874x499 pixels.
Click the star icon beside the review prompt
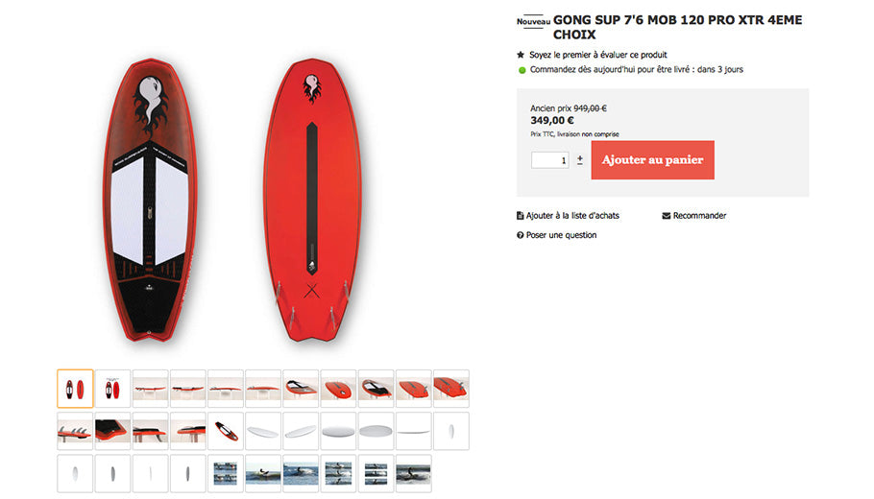(x=521, y=55)
